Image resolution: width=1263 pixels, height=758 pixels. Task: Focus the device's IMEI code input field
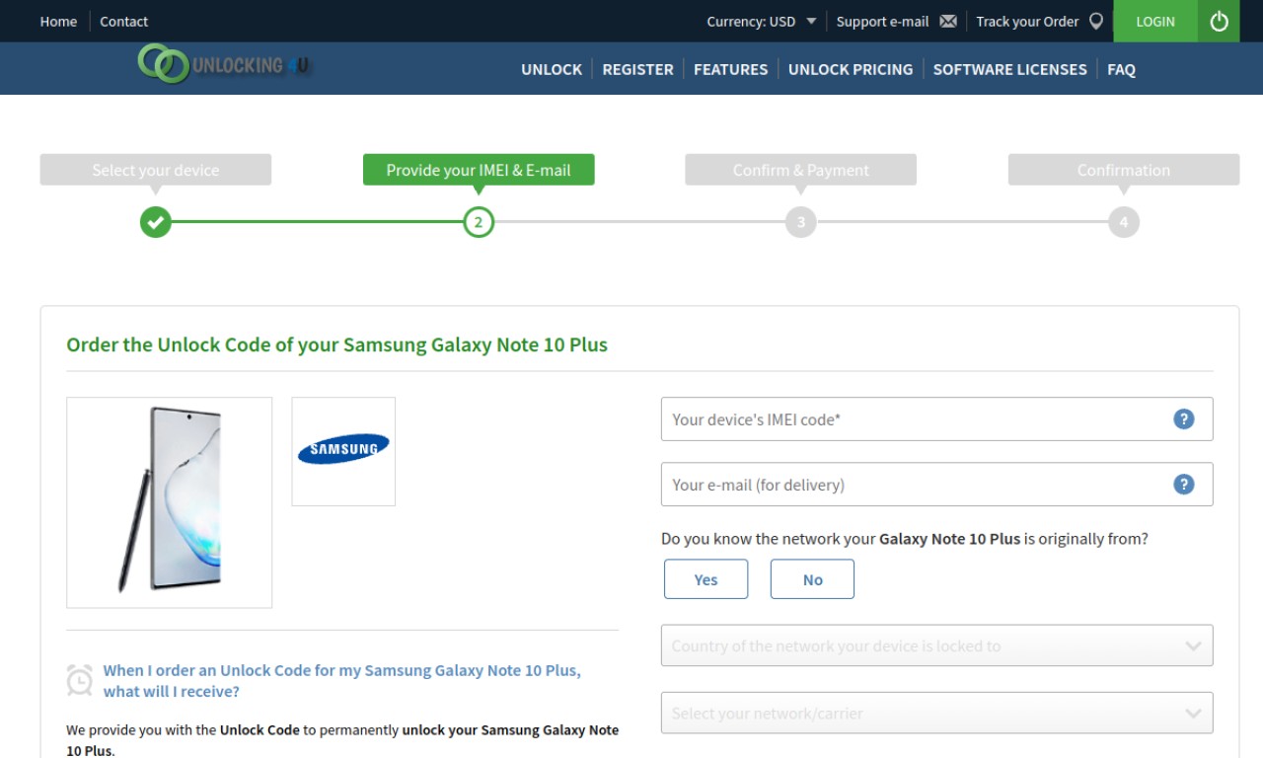pos(936,418)
